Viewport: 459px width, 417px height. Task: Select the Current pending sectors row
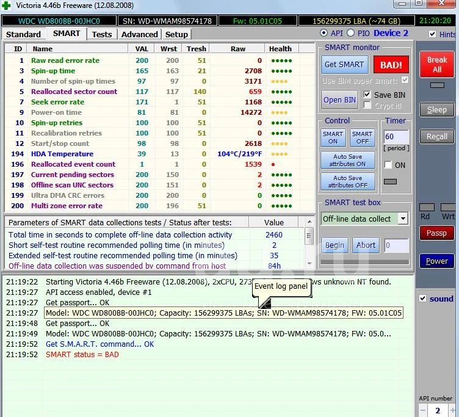[x=159, y=175]
